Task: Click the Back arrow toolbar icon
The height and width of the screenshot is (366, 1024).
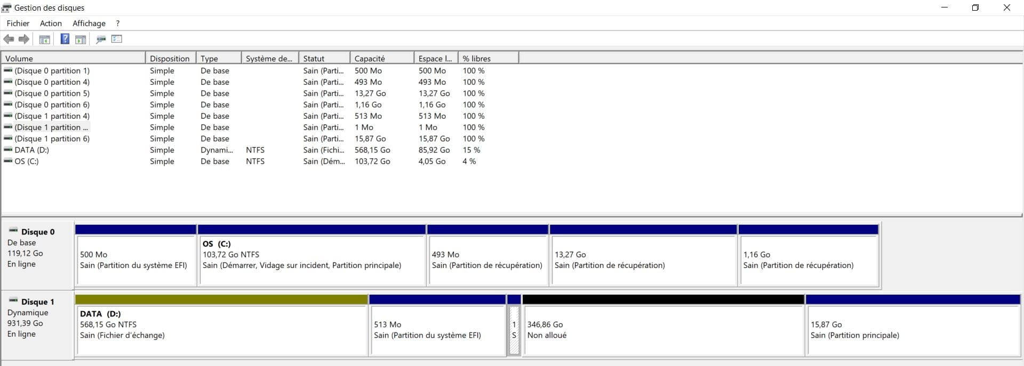Action: point(9,39)
